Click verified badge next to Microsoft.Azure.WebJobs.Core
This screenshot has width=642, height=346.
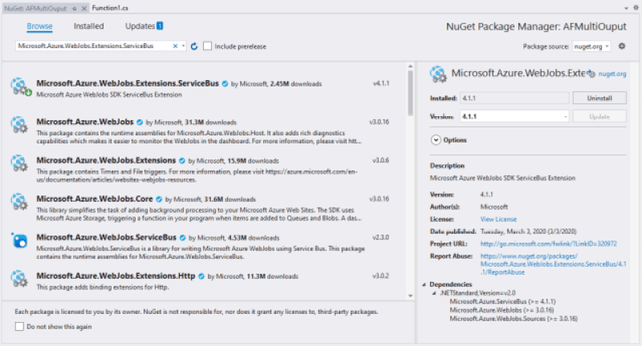tap(159, 199)
